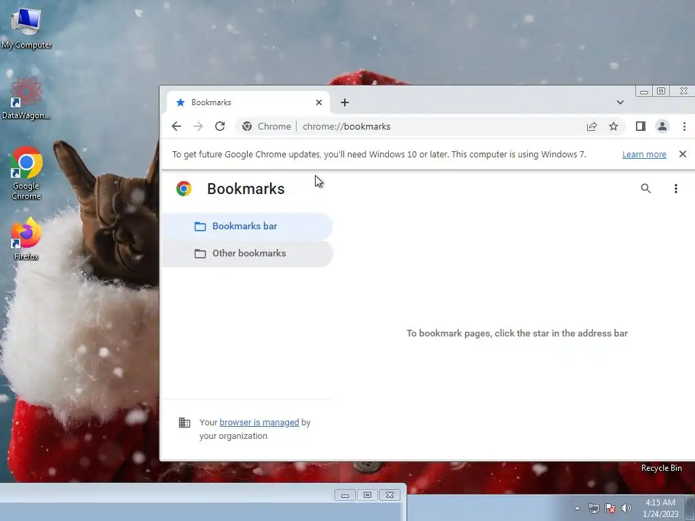
Task: Search bookmarks with the magnifier icon
Action: coord(646,189)
